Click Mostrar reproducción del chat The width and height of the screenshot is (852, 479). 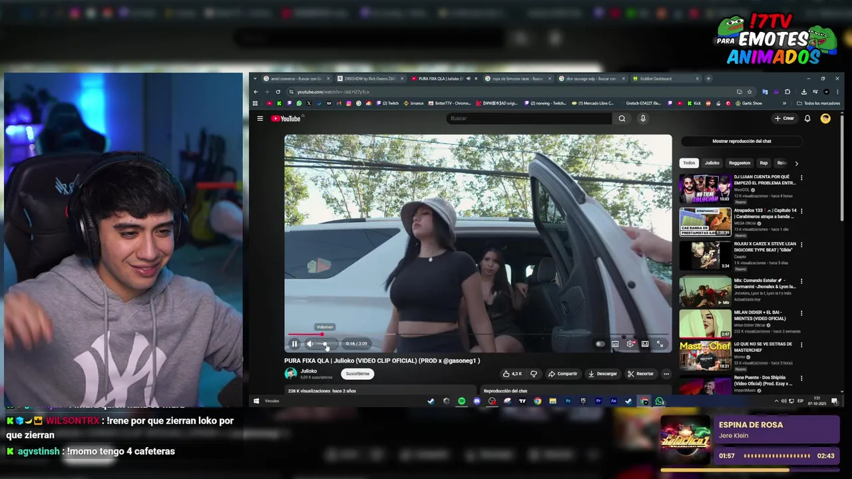742,141
